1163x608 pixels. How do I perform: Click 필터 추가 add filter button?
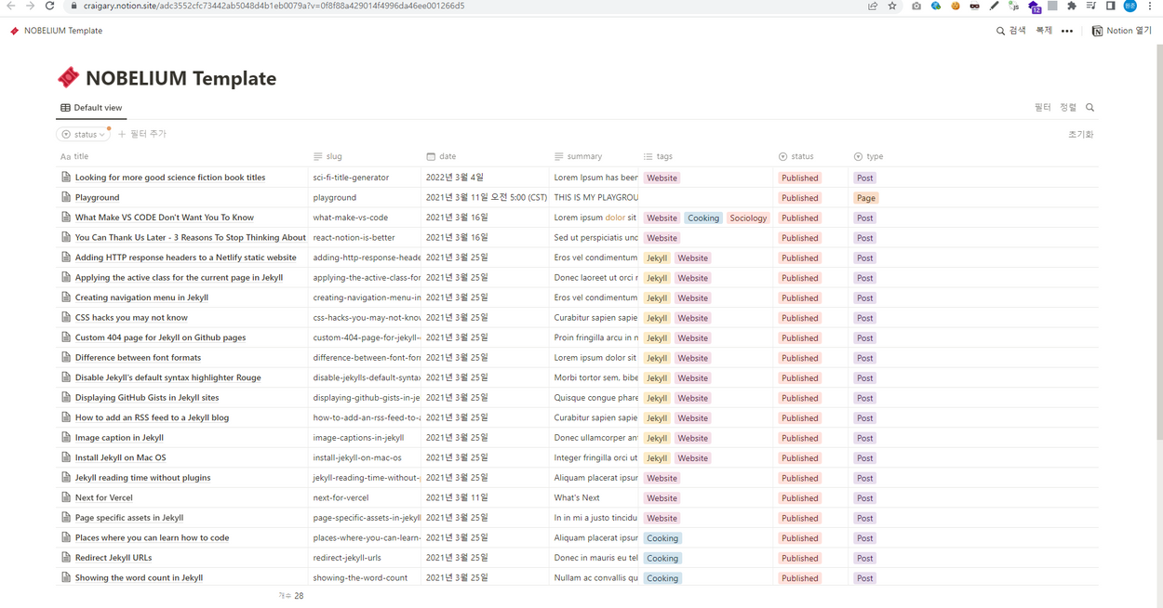(142, 135)
